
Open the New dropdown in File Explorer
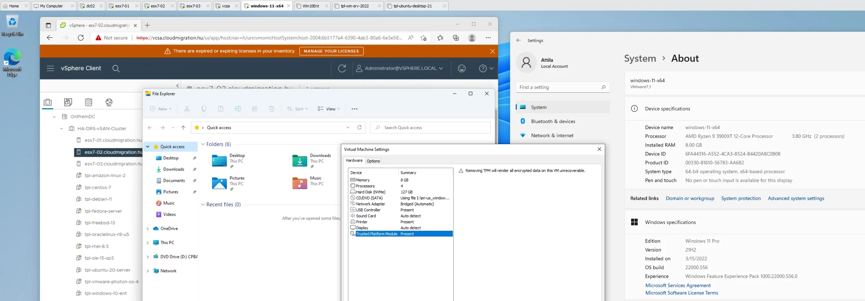click(161, 109)
